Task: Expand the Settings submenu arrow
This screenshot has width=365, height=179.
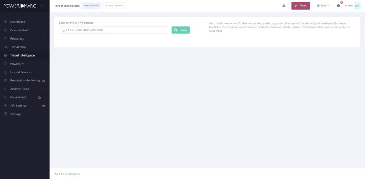Action: pos(44,114)
